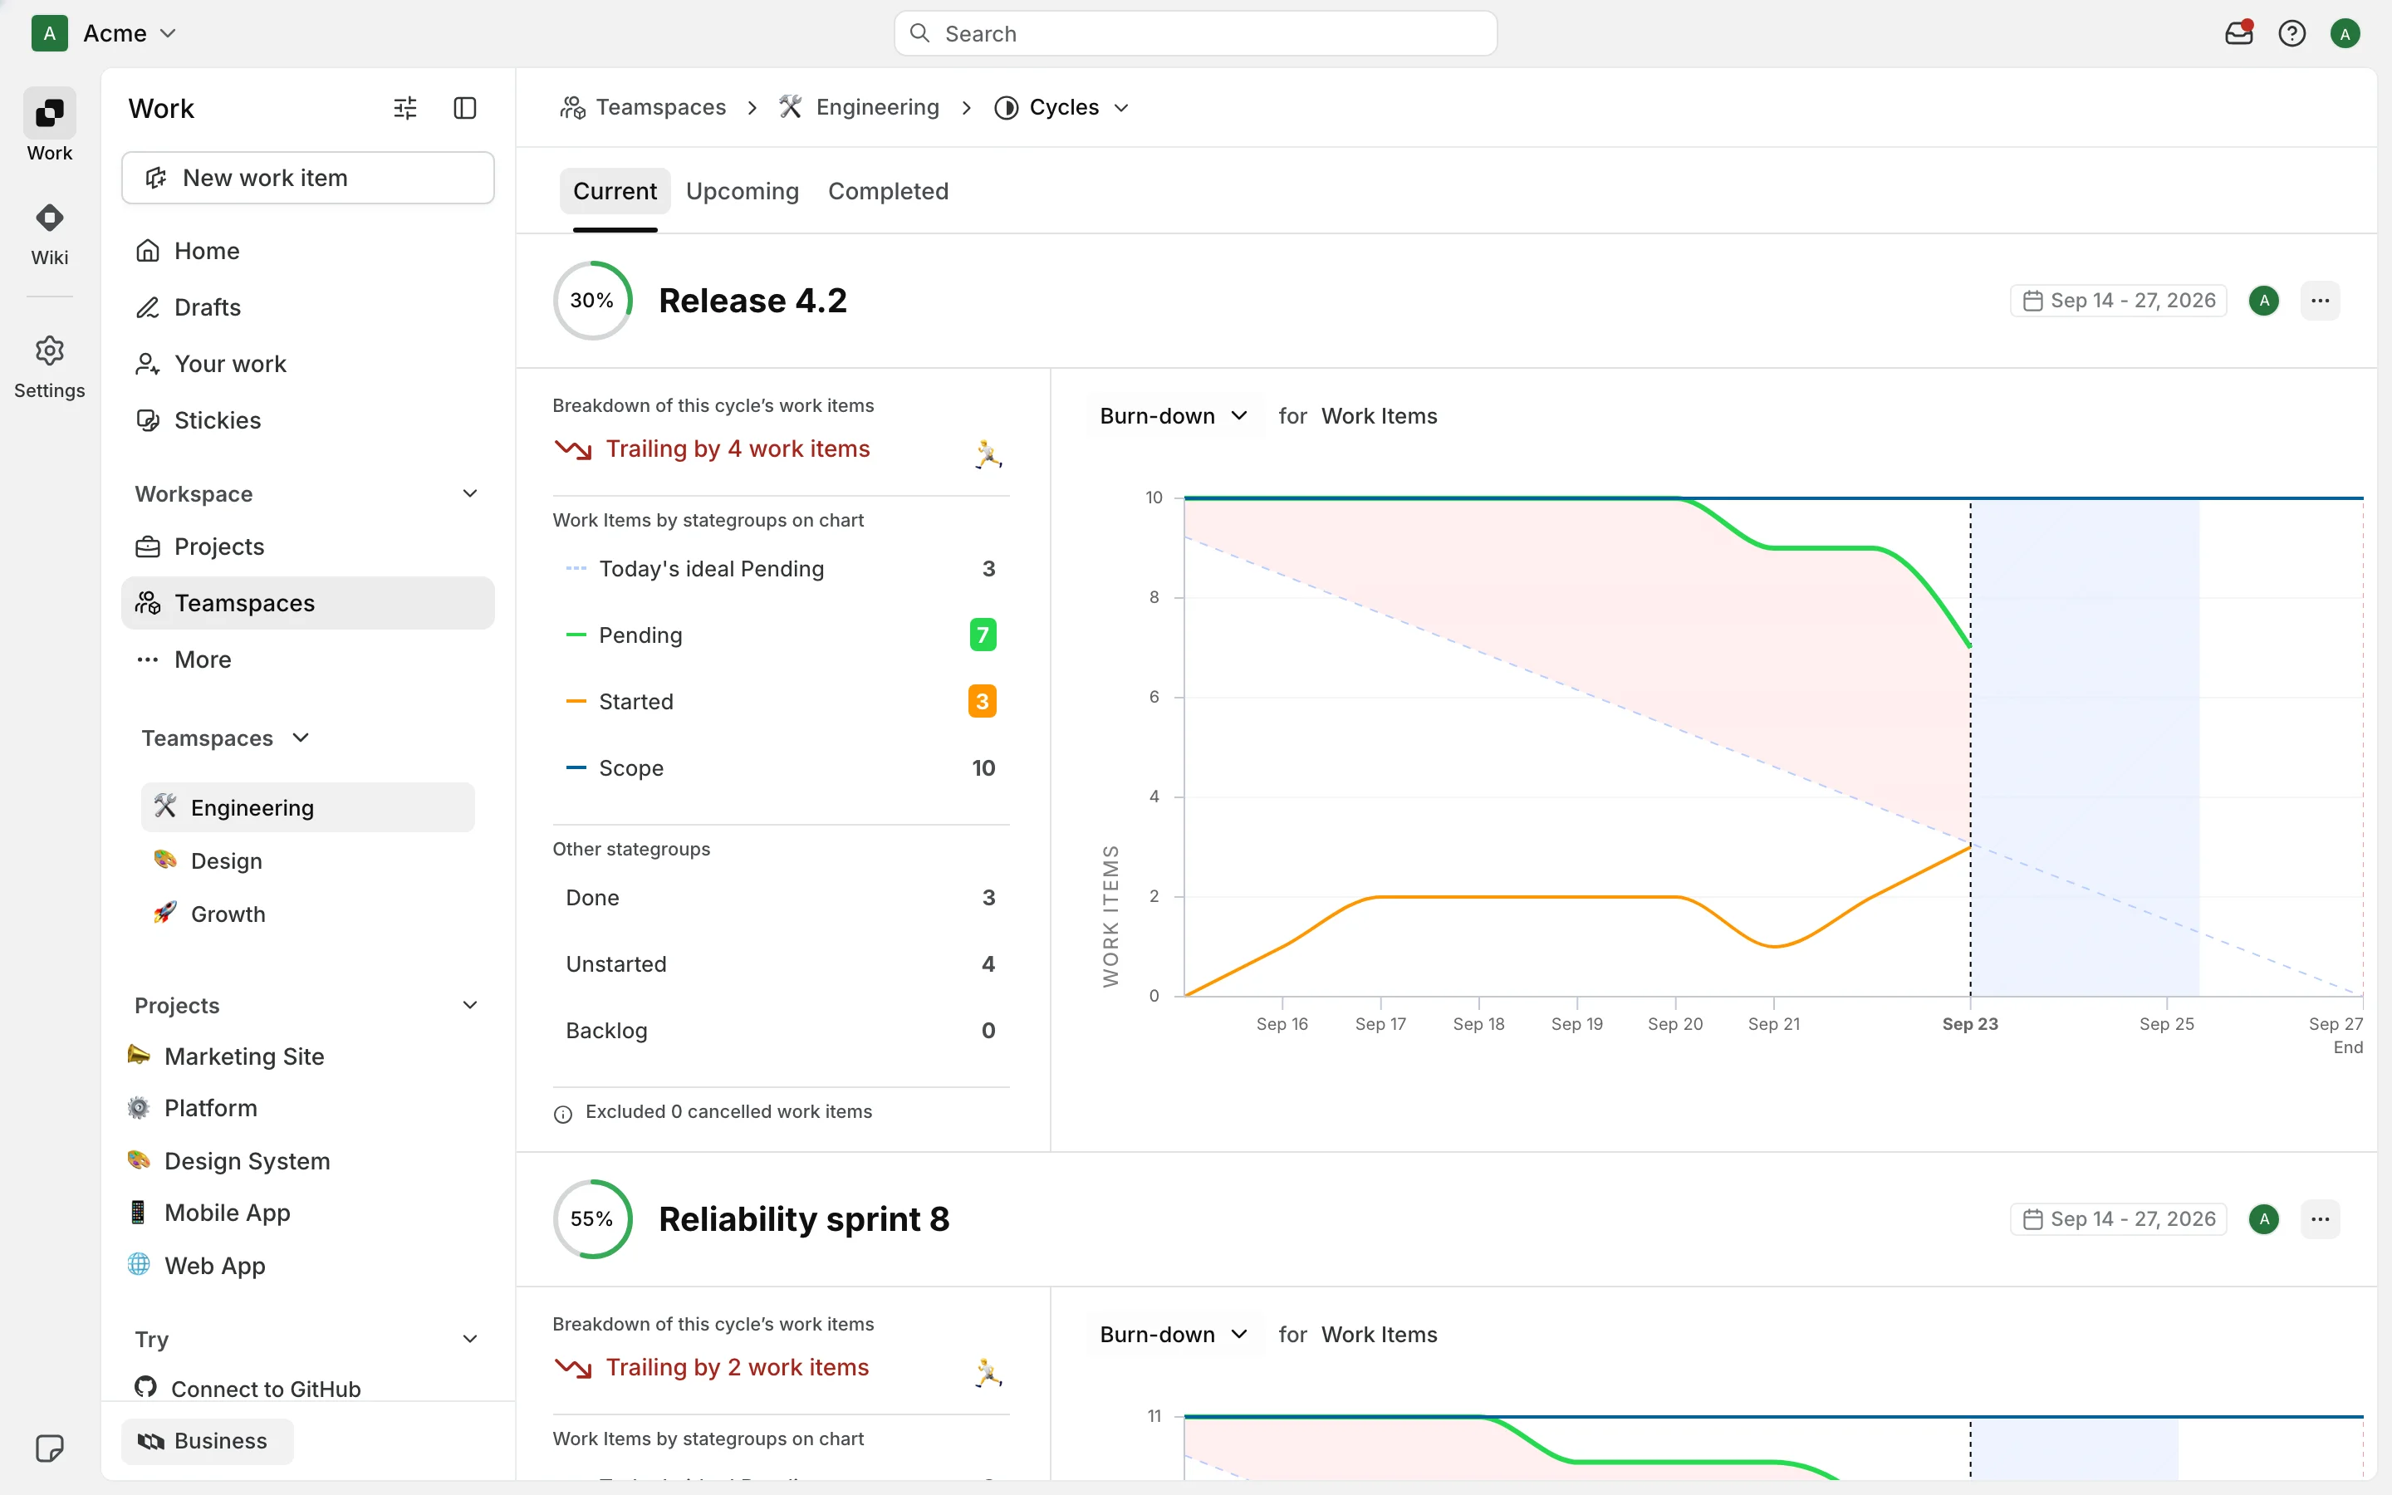Toggle the Scope series on the chart
The height and width of the screenshot is (1495, 2392).
click(x=781, y=767)
